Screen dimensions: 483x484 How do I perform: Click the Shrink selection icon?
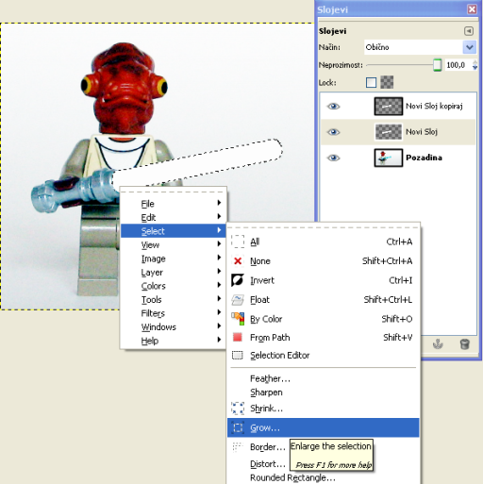pos(238,409)
